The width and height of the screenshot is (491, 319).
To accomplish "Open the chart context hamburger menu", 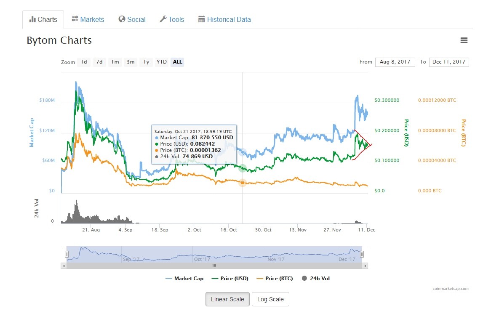I will 464,40.
